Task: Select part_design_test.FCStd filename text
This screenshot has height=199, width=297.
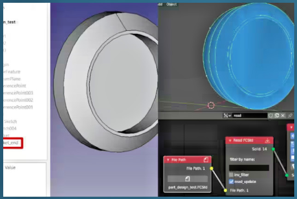Action: point(188,188)
